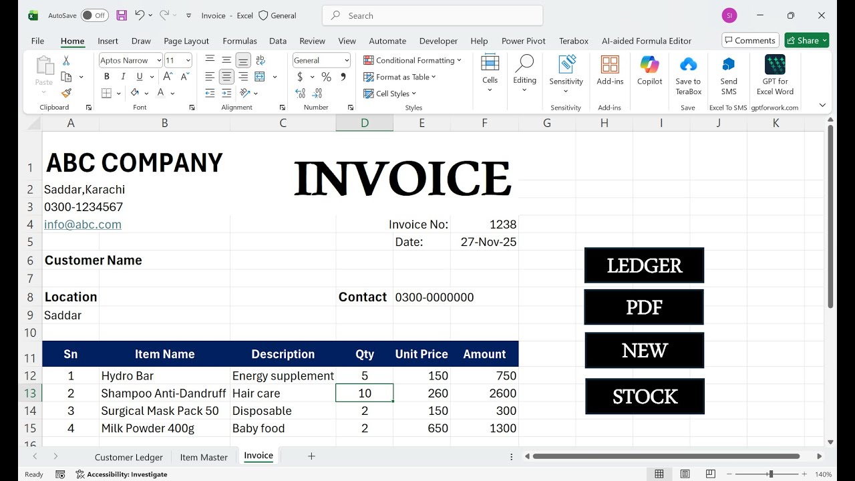
Task: Click the horizontal scrollbar
Action: (x=666, y=456)
